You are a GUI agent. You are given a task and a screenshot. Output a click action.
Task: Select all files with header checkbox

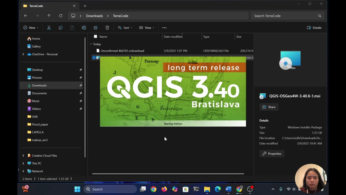[x=95, y=37]
